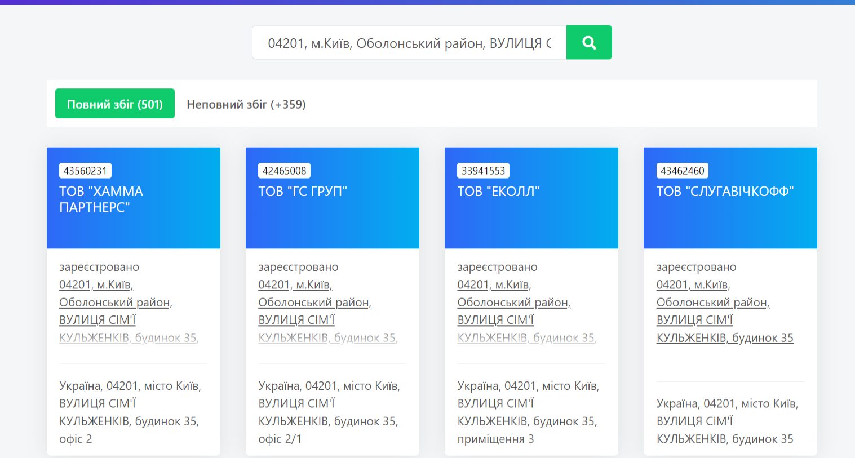Screen dimensions: 855x458
Task: Click the green magnifying glass search button
Action: (589, 42)
